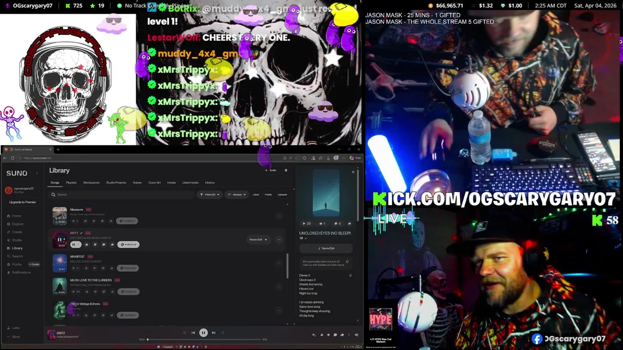The image size is (623, 350).
Task: Open the Newest sort dropdown
Action: click(x=238, y=194)
